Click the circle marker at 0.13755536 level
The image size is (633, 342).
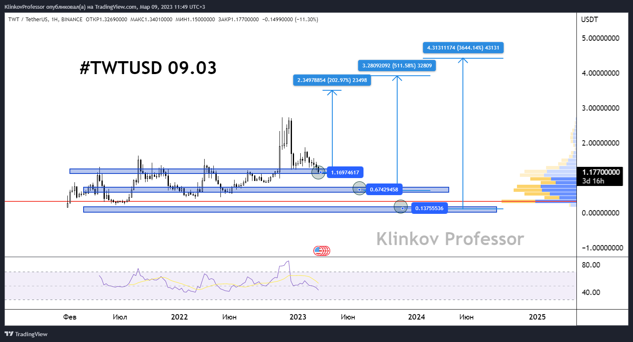click(x=401, y=207)
